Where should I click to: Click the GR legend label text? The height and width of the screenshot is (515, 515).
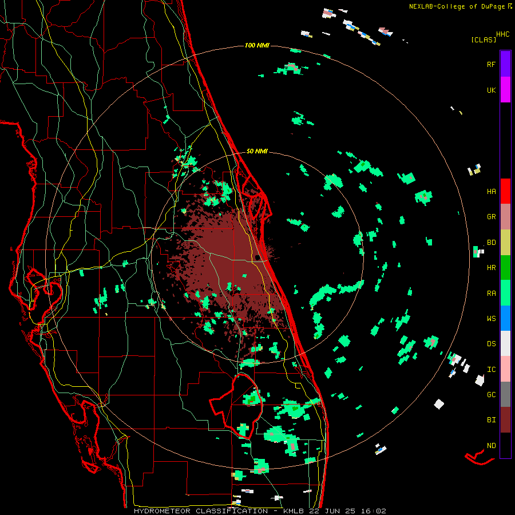(491, 217)
